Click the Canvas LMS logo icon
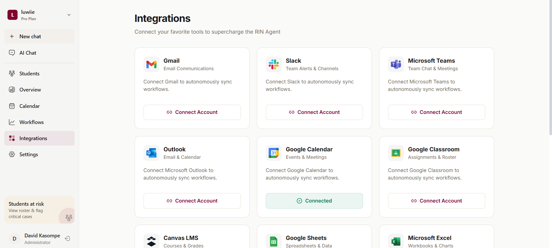 (151, 241)
